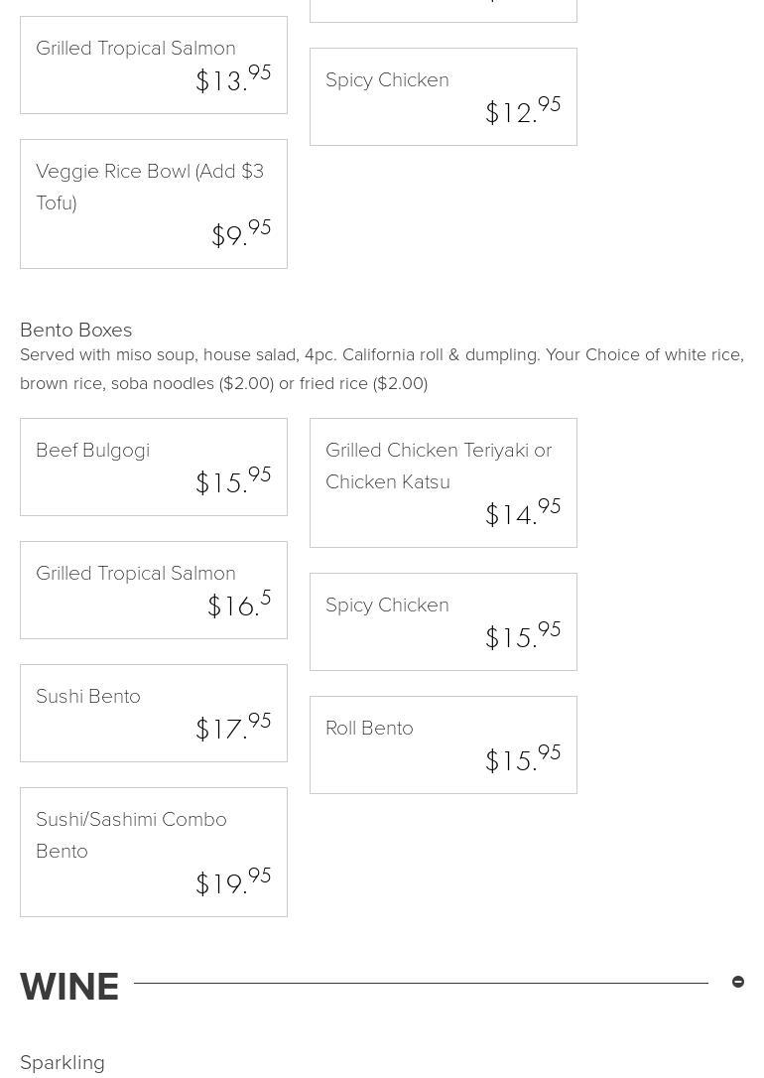The image size is (764, 1078).
Task: Click the $14.95 price
Action: 523,513
